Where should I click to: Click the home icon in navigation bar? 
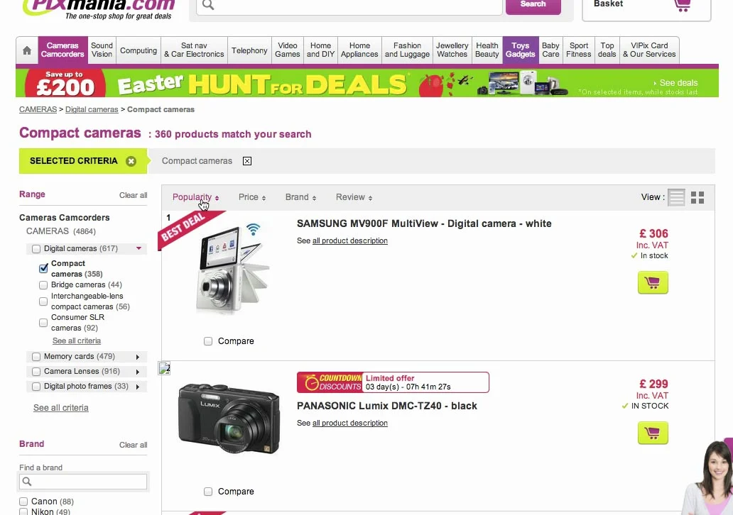pos(27,50)
